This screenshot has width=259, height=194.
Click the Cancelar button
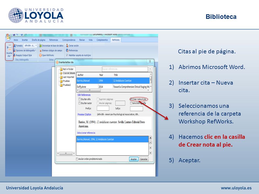[x=144, y=159]
